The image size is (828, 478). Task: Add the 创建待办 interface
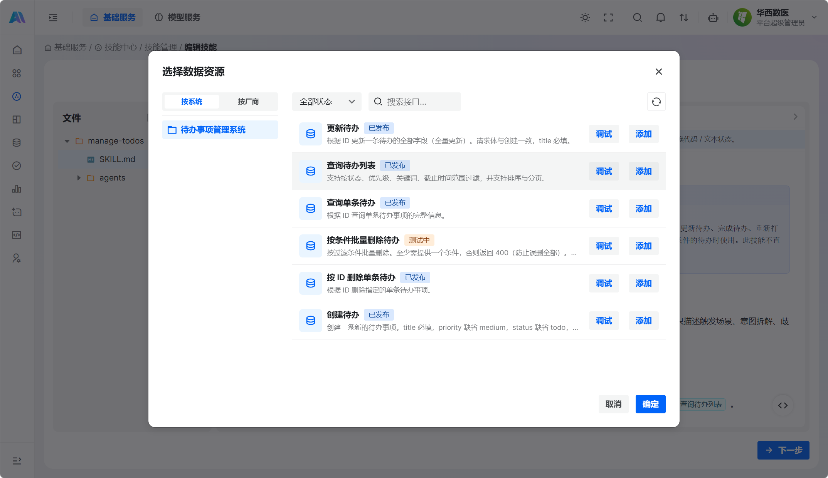point(644,321)
